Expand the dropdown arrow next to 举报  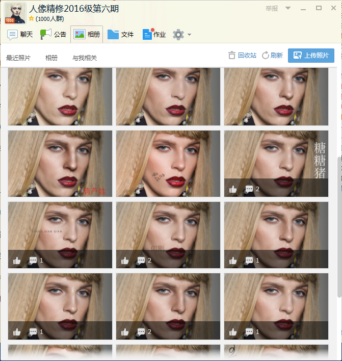(287, 8)
